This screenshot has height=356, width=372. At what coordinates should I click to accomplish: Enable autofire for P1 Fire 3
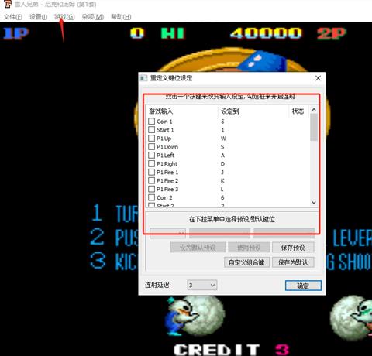pyautogui.click(x=152, y=189)
